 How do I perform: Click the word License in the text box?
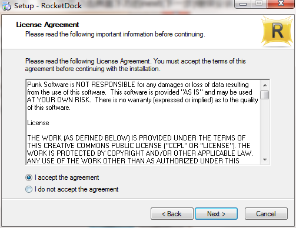tap(38, 123)
